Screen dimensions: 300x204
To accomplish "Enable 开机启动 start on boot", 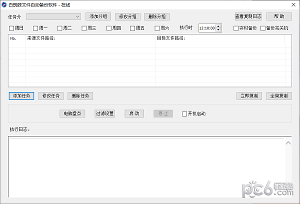I will point(184,113).
